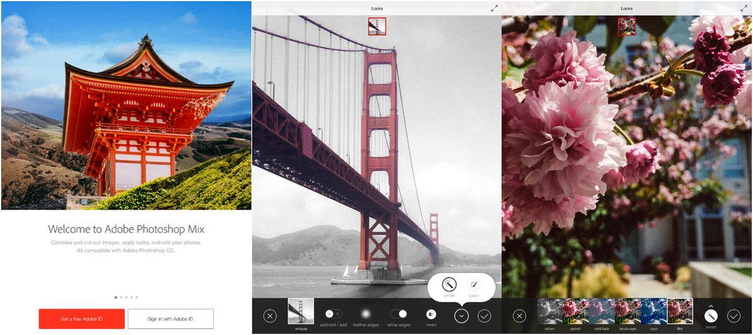Apply the cyan look to the flower photo
The height and width of the screenshot is (335, 753).
[654, 311]
